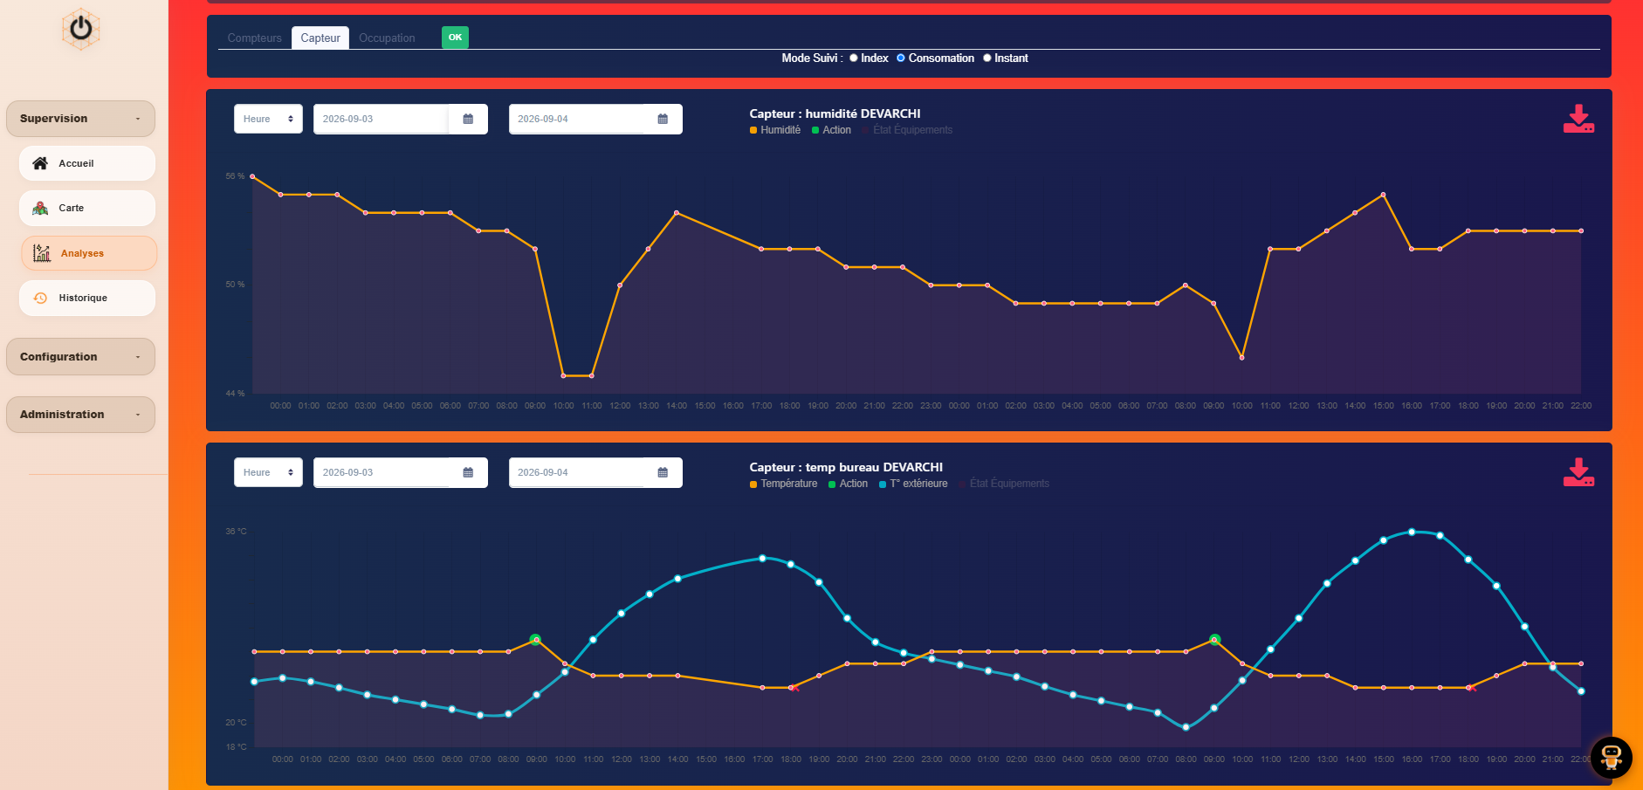This screenshot has width=1643, height=790.
Task: Open the Heure dropdown for humidity chart
Action: [268, 119]
